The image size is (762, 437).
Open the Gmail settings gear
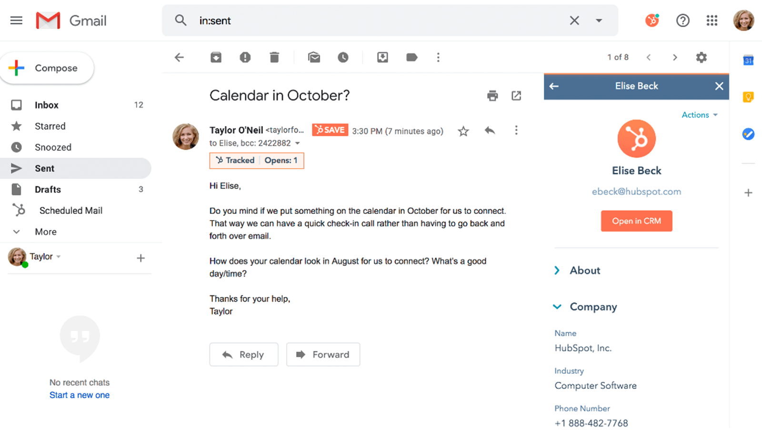(701, 57)
